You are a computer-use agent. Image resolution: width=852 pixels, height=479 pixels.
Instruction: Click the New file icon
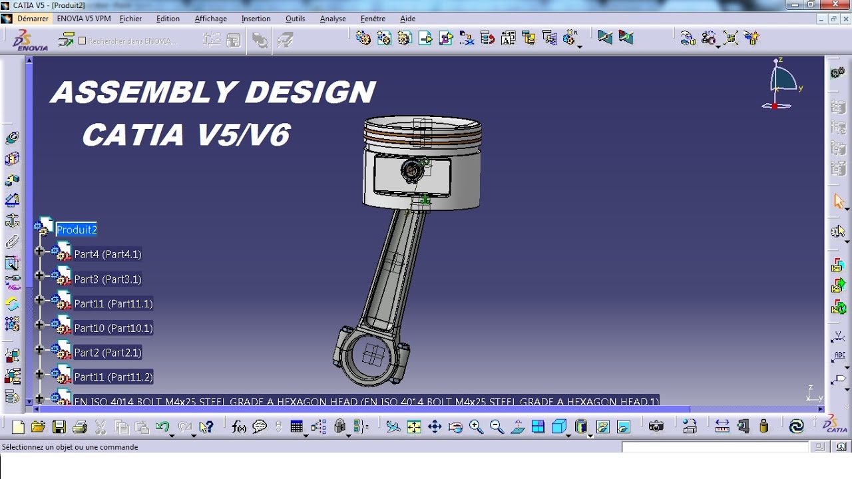point(18,427)
